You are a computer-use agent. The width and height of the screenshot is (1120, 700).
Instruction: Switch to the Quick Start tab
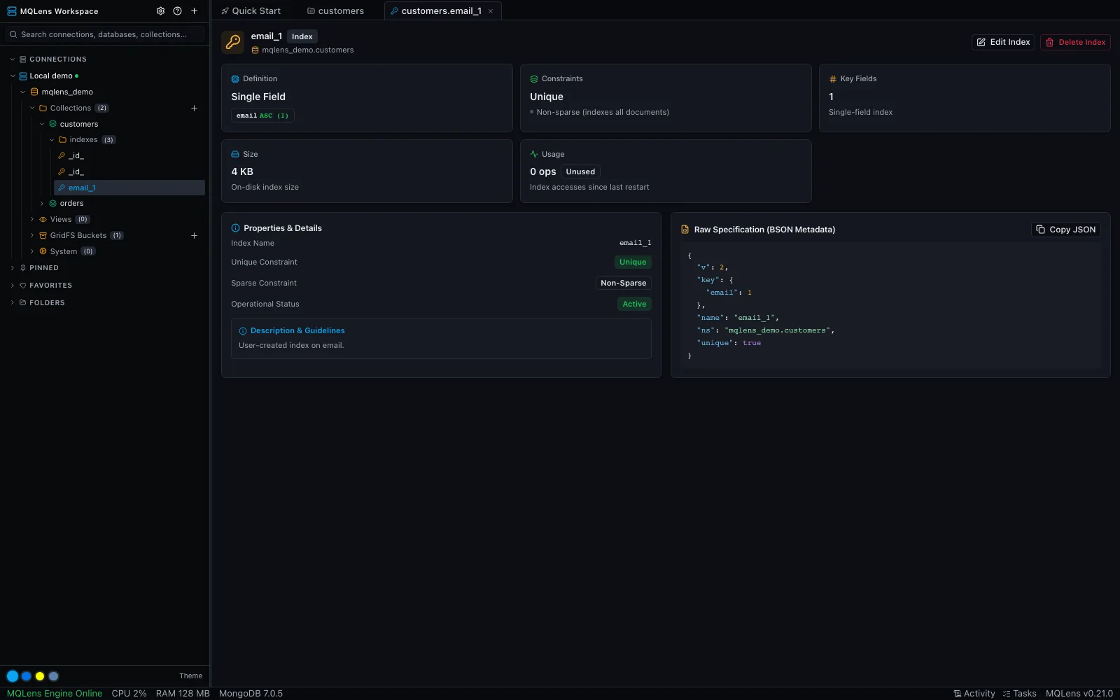251,11
